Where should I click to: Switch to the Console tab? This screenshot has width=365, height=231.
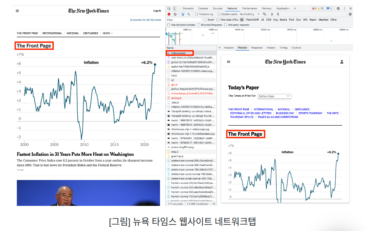pos(203,8)
